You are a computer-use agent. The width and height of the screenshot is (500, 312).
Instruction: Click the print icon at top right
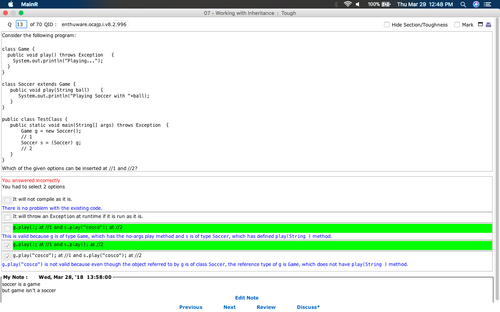pyautogui.click(x=488, y=25)
